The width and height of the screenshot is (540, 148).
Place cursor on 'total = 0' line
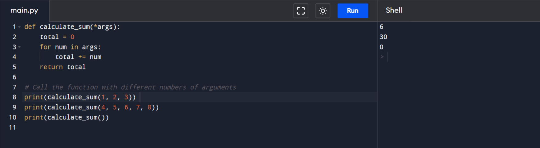tap(57, 37)
